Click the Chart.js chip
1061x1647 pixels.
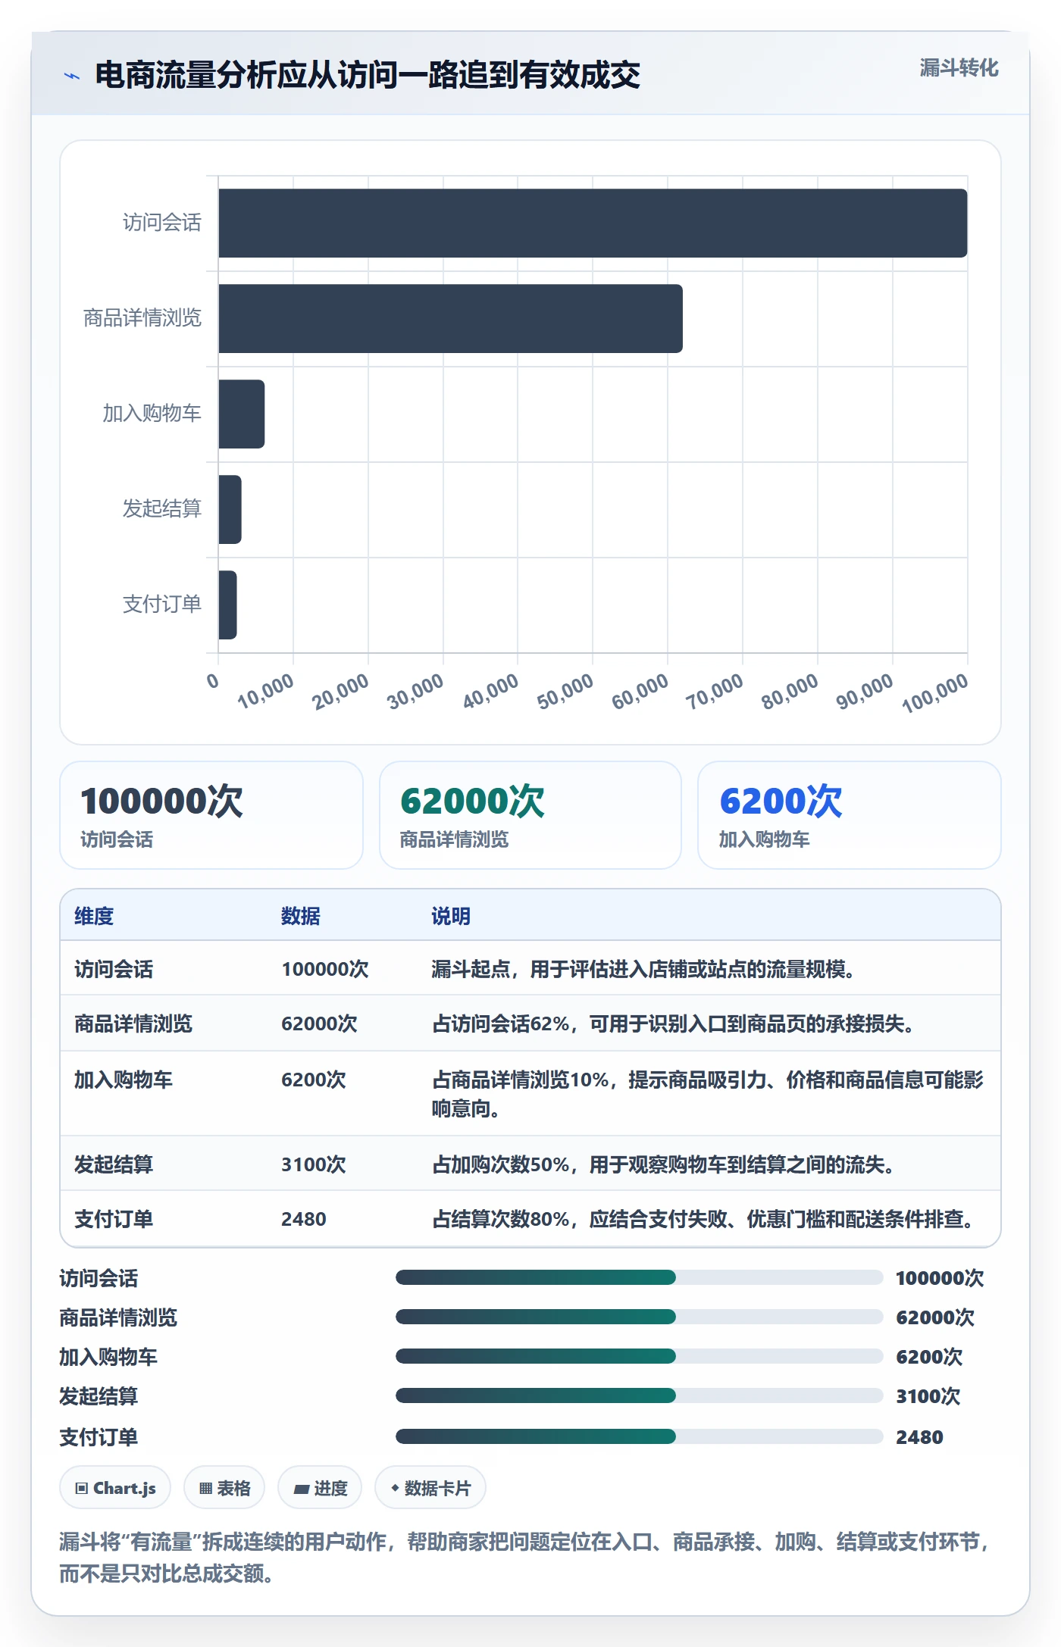tap(115, 1488)
